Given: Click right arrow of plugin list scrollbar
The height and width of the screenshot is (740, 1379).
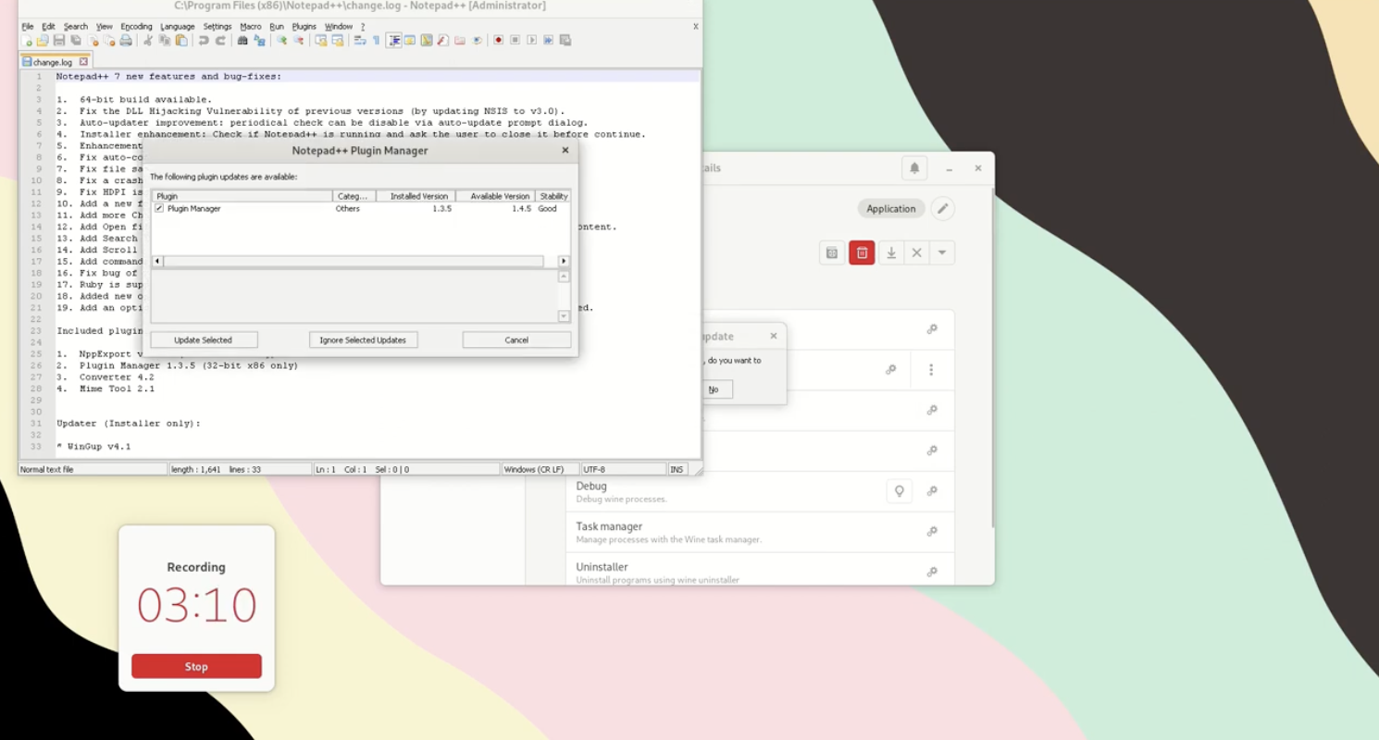Looking at the screenshot, I should (564, 262).
